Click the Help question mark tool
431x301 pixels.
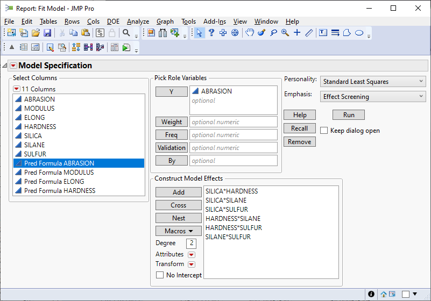[211, 33]
